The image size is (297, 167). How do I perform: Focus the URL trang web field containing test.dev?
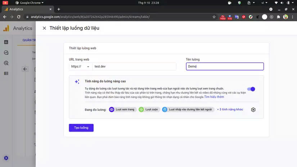tap(134, 67)
